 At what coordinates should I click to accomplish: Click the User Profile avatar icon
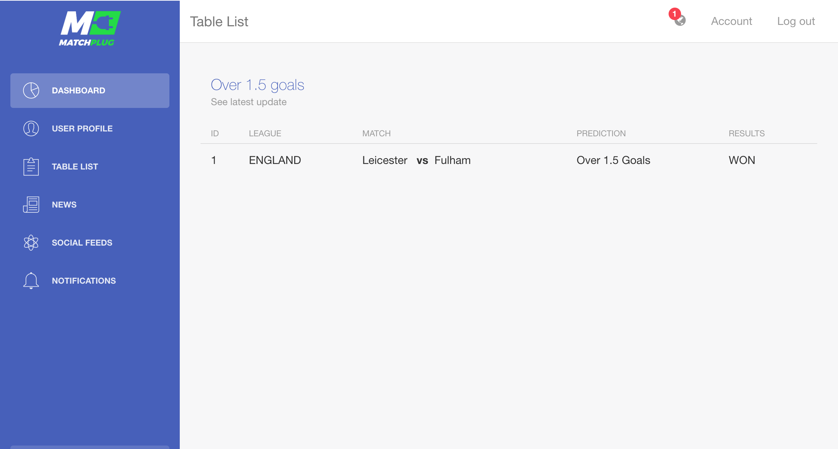[x=31, y=128]
